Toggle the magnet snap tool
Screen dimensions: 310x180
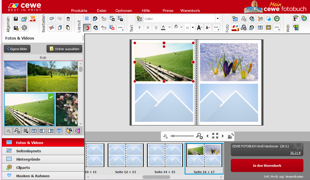tap(87, 28)
